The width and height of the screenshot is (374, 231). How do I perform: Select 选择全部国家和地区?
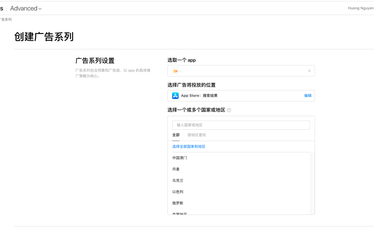pos(189,146)
